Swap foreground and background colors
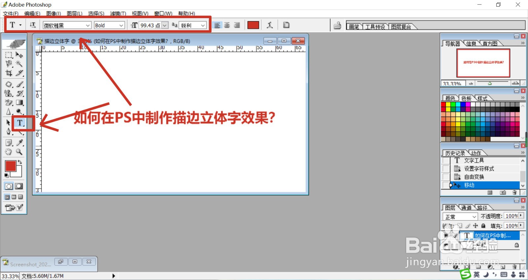 (x=20, y=162)
